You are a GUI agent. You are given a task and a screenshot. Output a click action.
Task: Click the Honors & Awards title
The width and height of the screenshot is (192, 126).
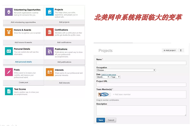pyautogui.click(x=22, y=30)
